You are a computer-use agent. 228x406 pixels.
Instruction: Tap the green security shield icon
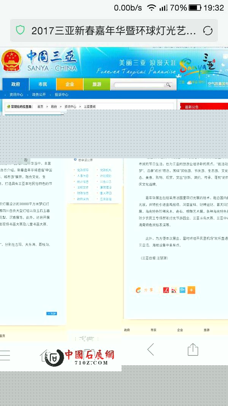pyautogui.click(x=20, y=30)
